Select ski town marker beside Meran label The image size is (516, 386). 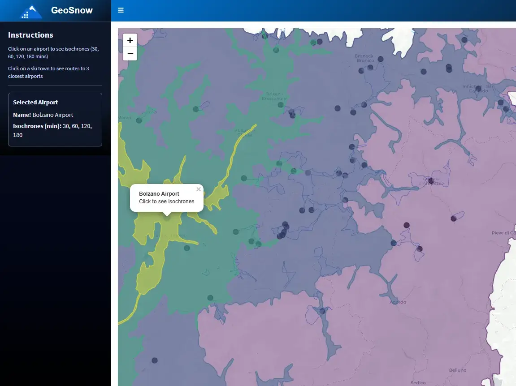coord(139,120)
